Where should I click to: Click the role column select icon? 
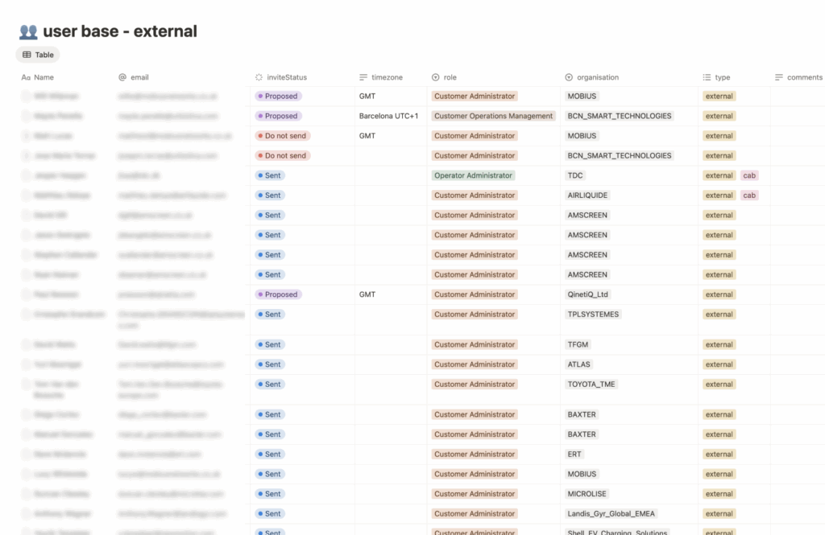coord(436,78)
